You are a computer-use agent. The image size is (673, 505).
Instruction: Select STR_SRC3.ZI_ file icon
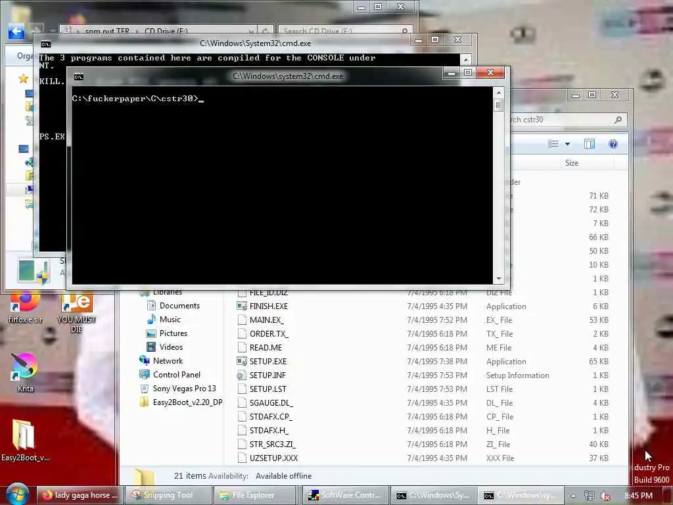[242, 444]
